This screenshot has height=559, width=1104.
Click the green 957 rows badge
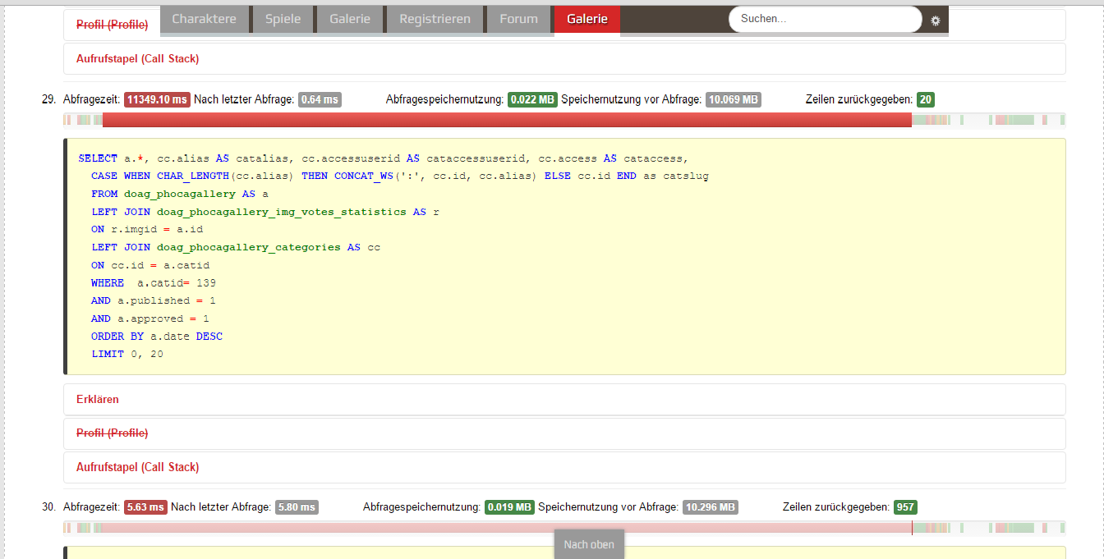pos(905,507)
